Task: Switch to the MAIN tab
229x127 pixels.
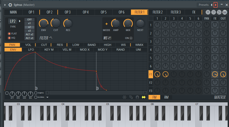Action: pyautogui.click(x=13, y=12)
